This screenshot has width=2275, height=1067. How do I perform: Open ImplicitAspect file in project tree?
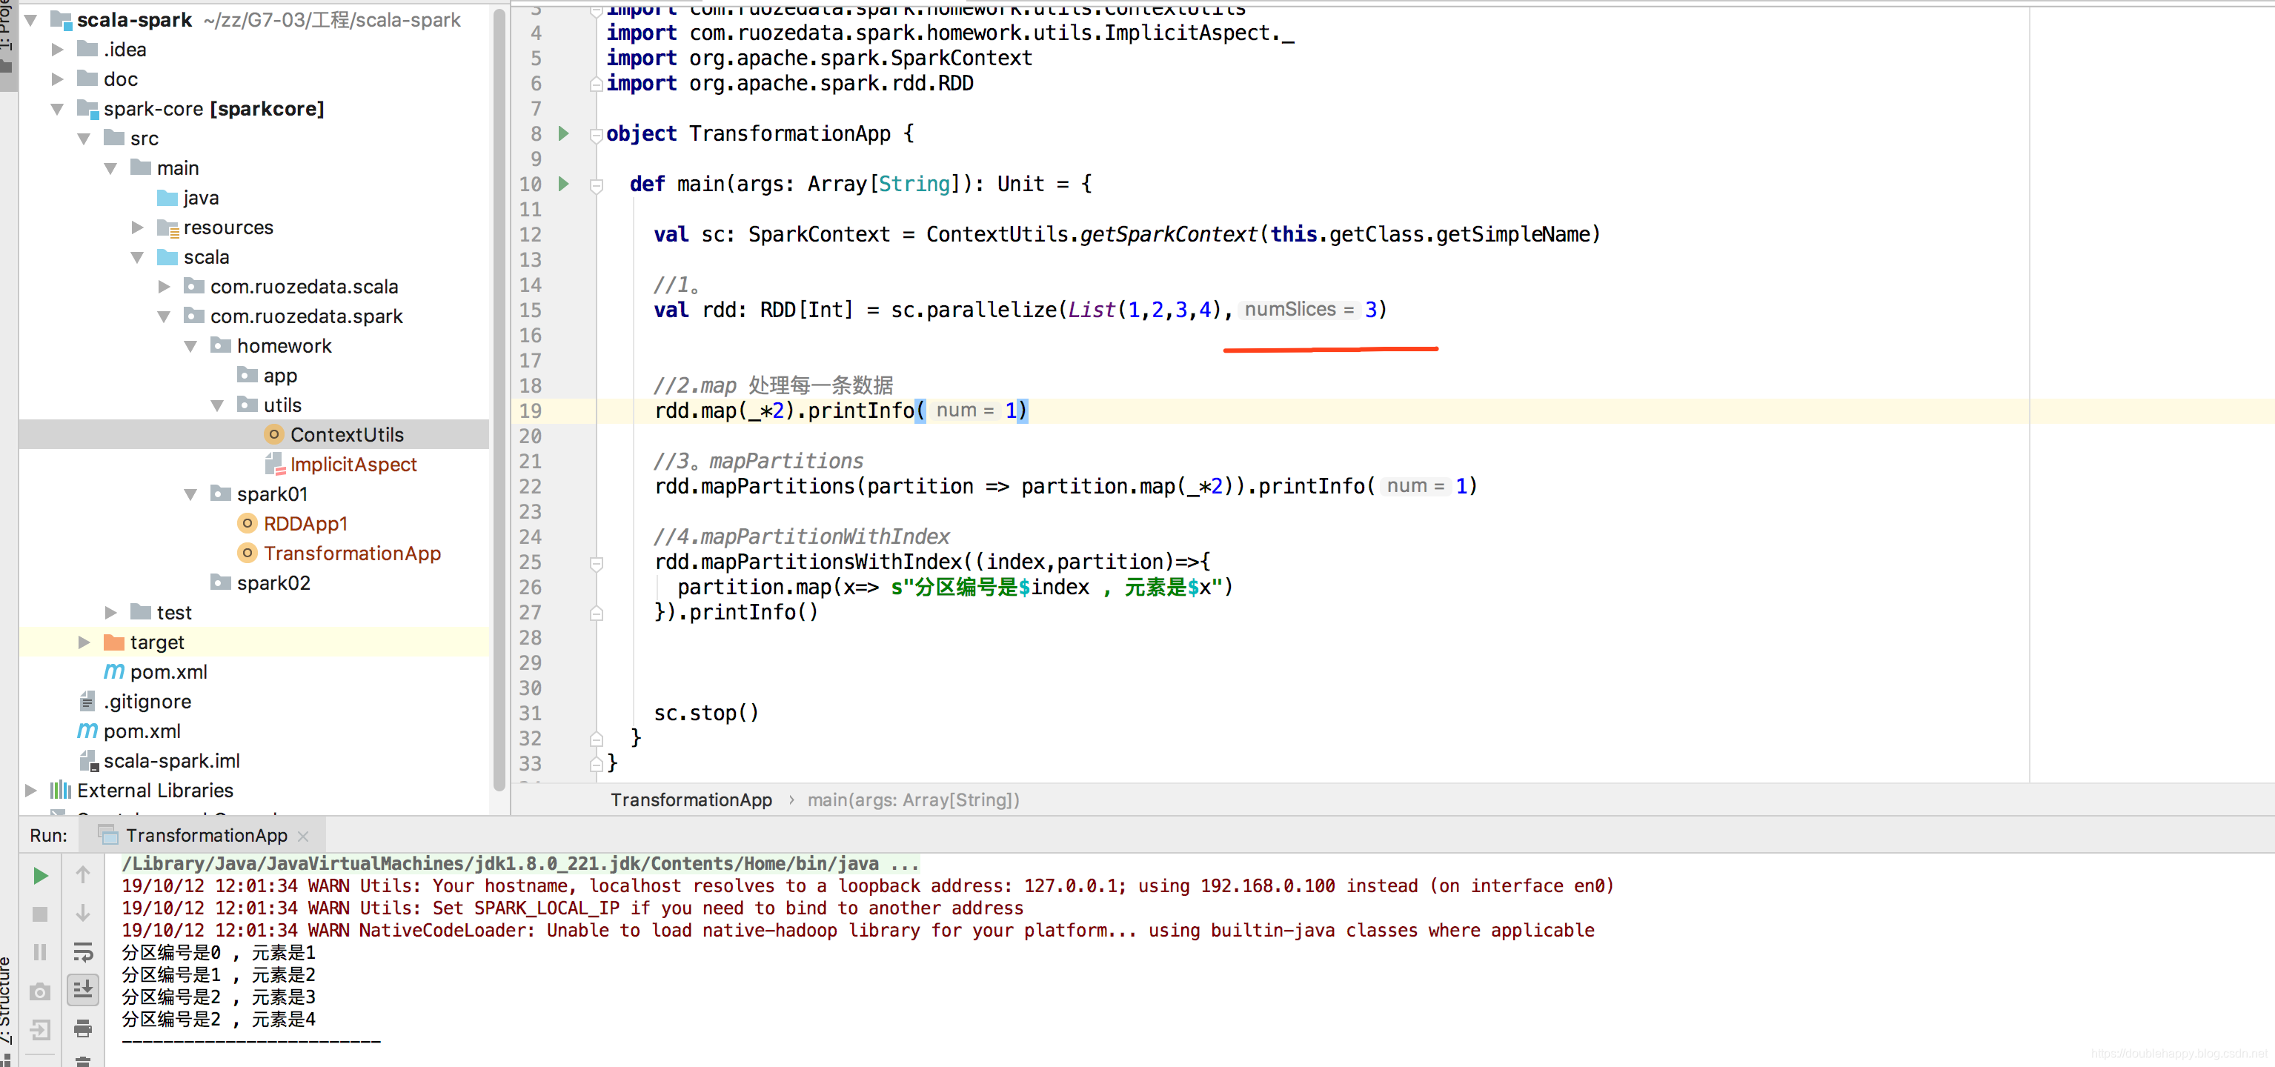point(353,465)
